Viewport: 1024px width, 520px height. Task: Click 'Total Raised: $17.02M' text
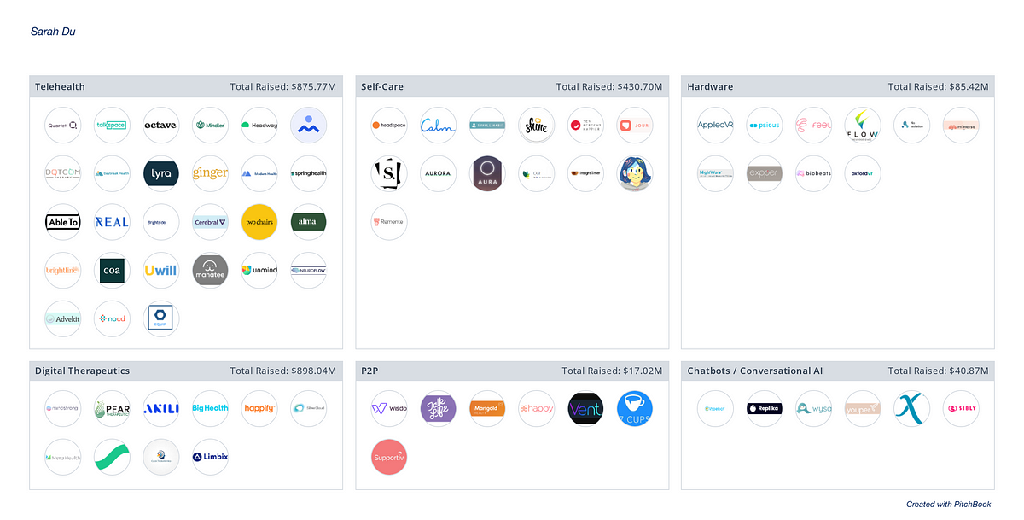coord(613,371)
